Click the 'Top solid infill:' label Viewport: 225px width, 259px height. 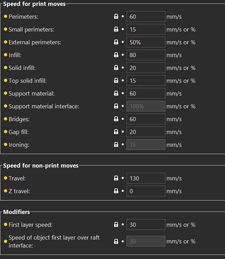27,81
